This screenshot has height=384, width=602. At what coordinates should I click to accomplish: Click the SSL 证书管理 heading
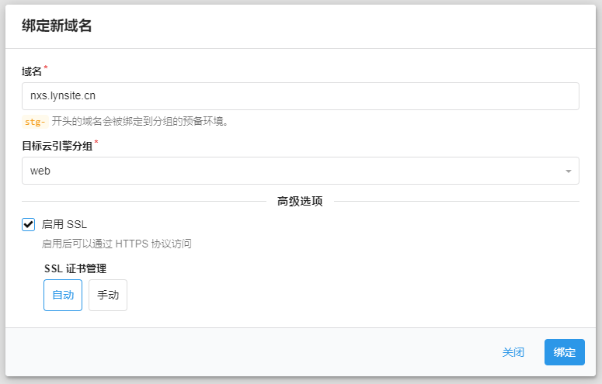click(75, 268)
